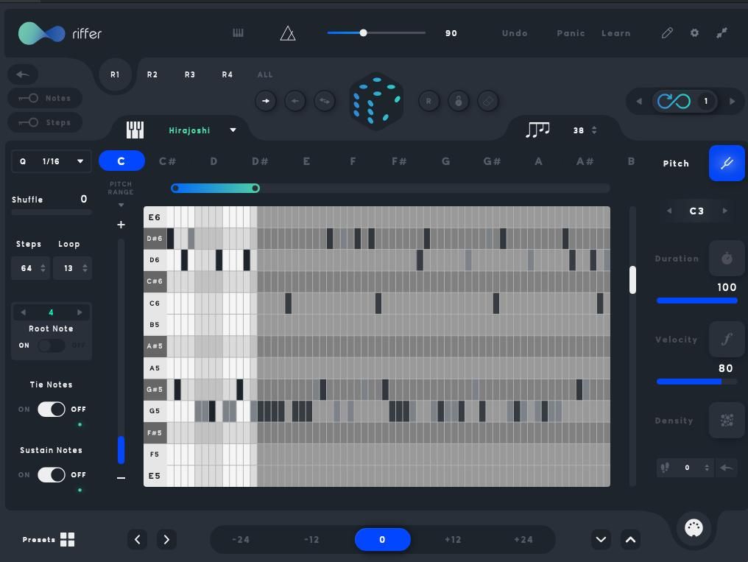Click the pencil edit icon
Viewport: 748px width, 562px height.
(667, 33)
